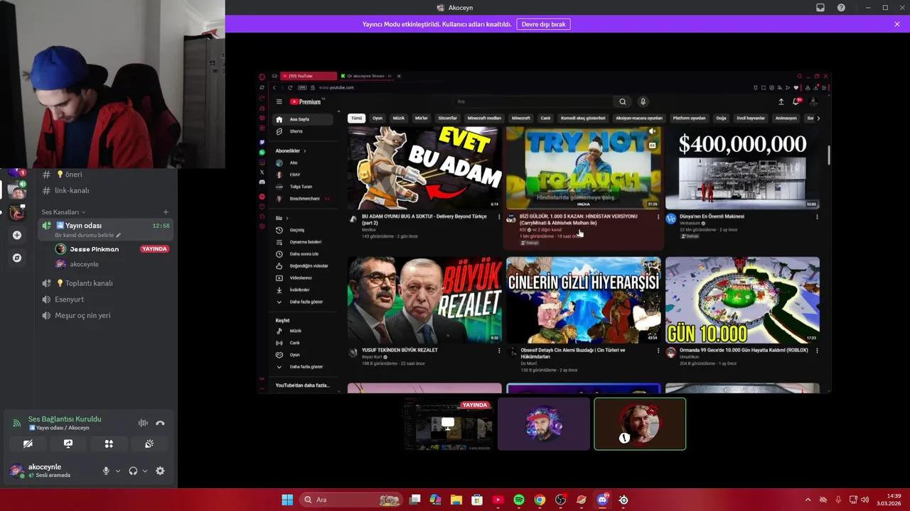Open OBS Studio from the taskbar
This screenshot has height=511, width=910.
click(x=560, y=500)
